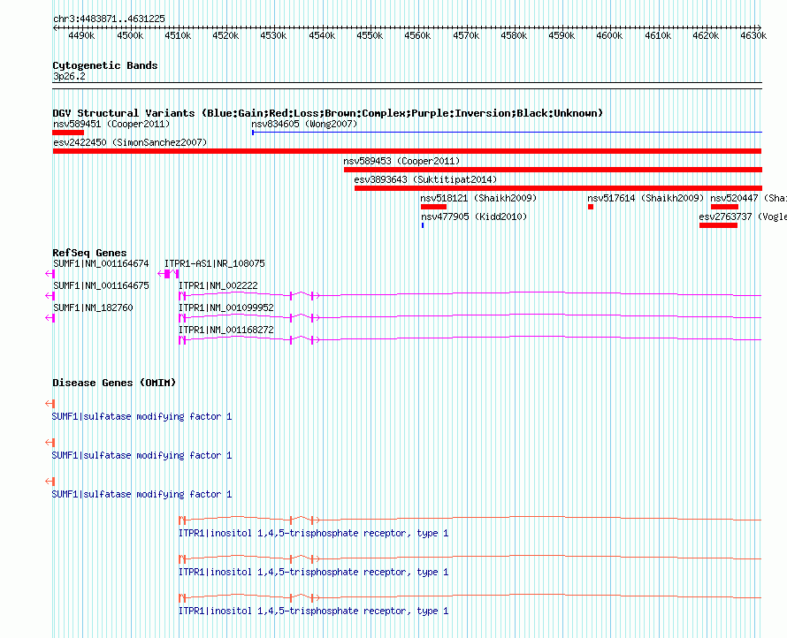Viewport: 787px width, 638px height.
Task: Click the 4540k ruler tick label
Action: pyautogui.click(x=322, y=35)
